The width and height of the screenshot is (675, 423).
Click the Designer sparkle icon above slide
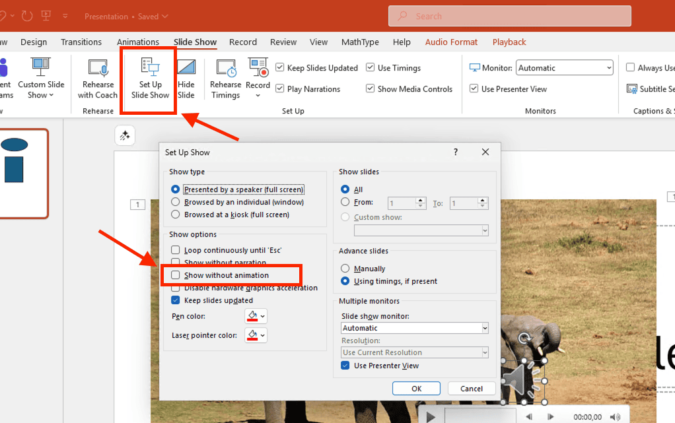pyautogui.click(x=124, y=135)
